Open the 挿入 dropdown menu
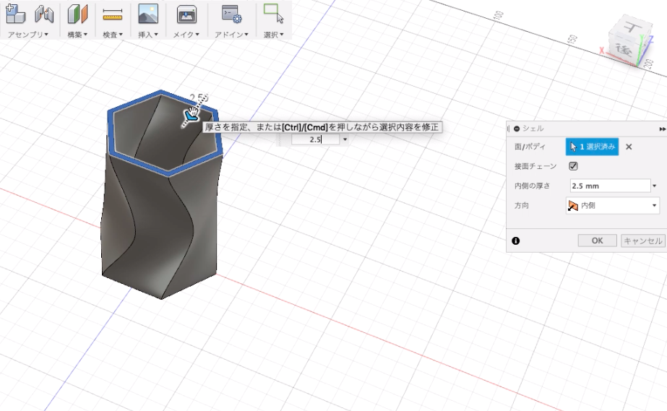Image resolution: width=667 pixels, height=411 pixels. coord(148,35)
